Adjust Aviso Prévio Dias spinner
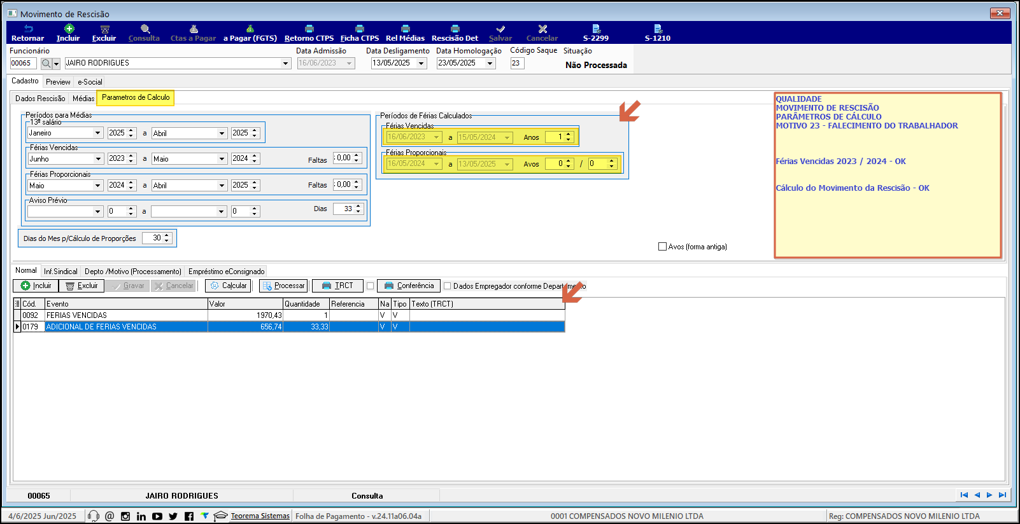The height and width of the screenshot is (524, 1020). 358,209
